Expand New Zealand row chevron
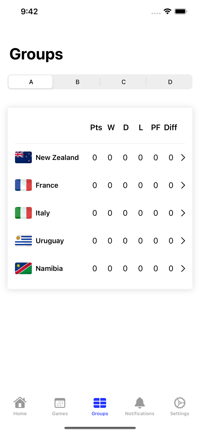The image size is (200, 433). (x=183, y=157)
